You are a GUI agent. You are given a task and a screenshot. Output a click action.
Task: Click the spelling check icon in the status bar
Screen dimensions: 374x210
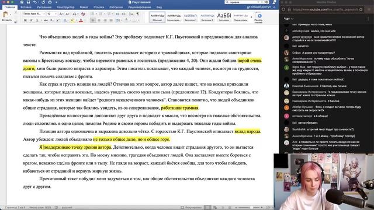pos(56,208)
